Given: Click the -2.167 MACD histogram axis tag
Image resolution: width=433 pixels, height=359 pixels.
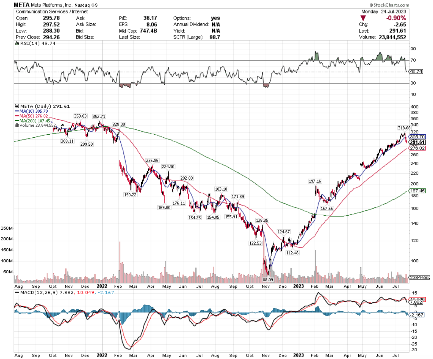Looking at the screenshot, I should (417, 315).
